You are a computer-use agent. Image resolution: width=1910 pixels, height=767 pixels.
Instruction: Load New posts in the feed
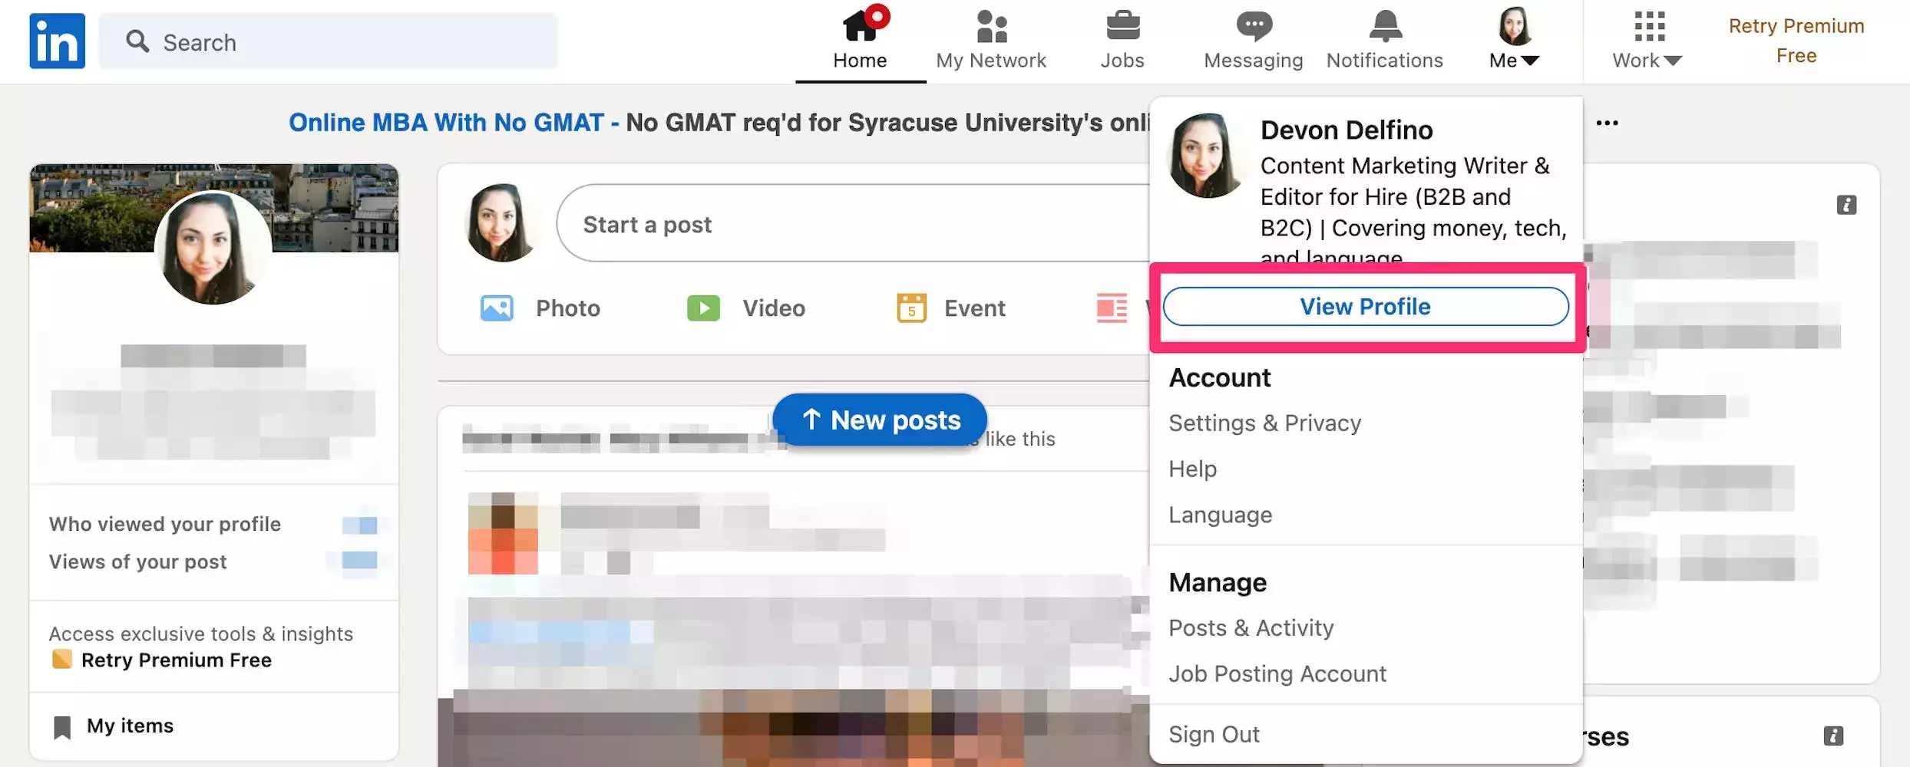coord(880,420)
